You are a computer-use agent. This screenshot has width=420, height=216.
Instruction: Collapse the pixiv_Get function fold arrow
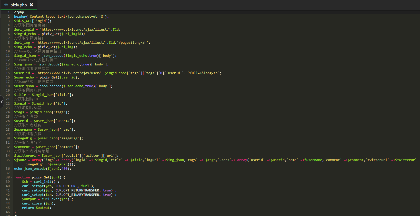click(x=11, y=177)
